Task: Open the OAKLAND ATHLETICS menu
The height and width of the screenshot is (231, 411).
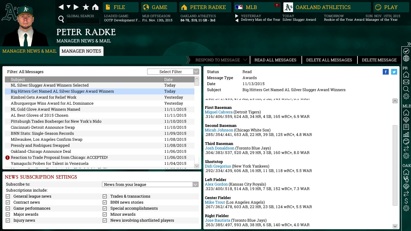Action: point(327,7)
